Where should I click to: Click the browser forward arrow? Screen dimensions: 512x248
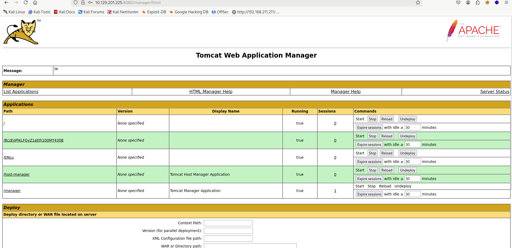16,3
